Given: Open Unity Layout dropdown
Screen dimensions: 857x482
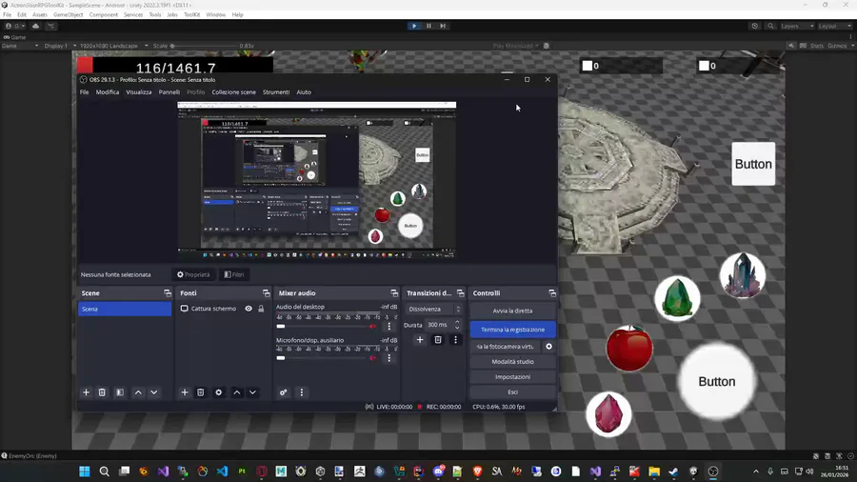Looking at the screenshot, I should tap(834, 26).
